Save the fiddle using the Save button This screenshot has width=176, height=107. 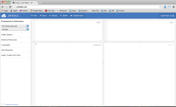(43, 16)
